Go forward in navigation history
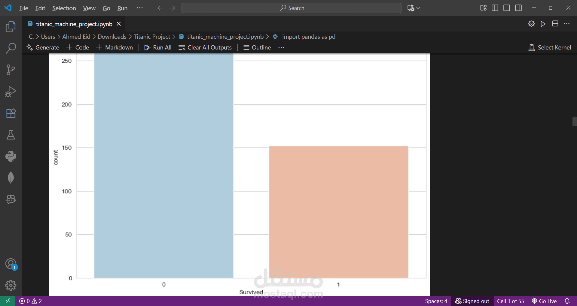The width and height of the screenshot is (577, 306). click(x=172, y=8)
